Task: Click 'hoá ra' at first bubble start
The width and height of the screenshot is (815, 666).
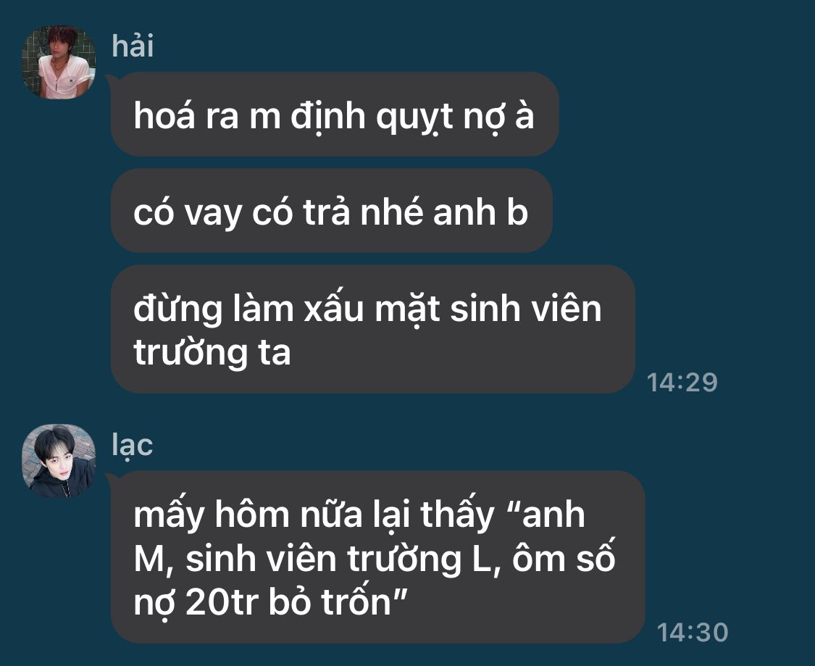Action: [186, 115]
